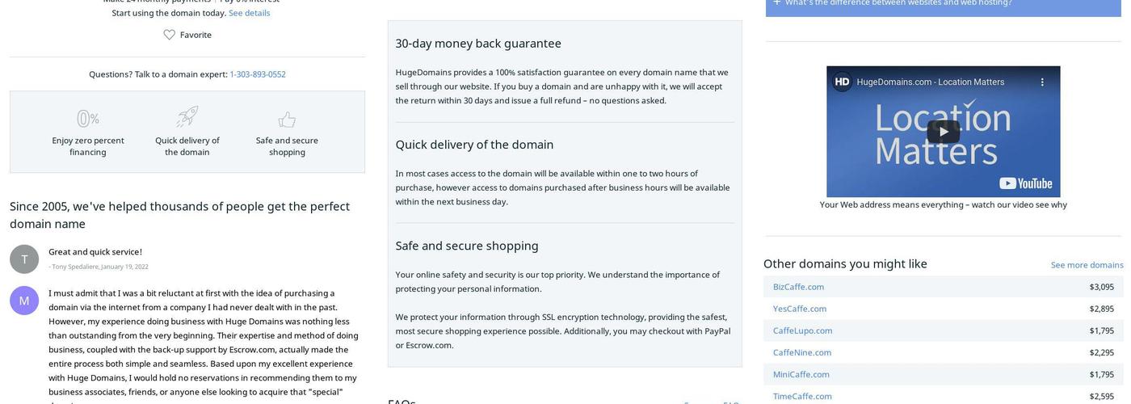Open the See details link
This screenshot has width=1131, height=404.
[249, 13]
